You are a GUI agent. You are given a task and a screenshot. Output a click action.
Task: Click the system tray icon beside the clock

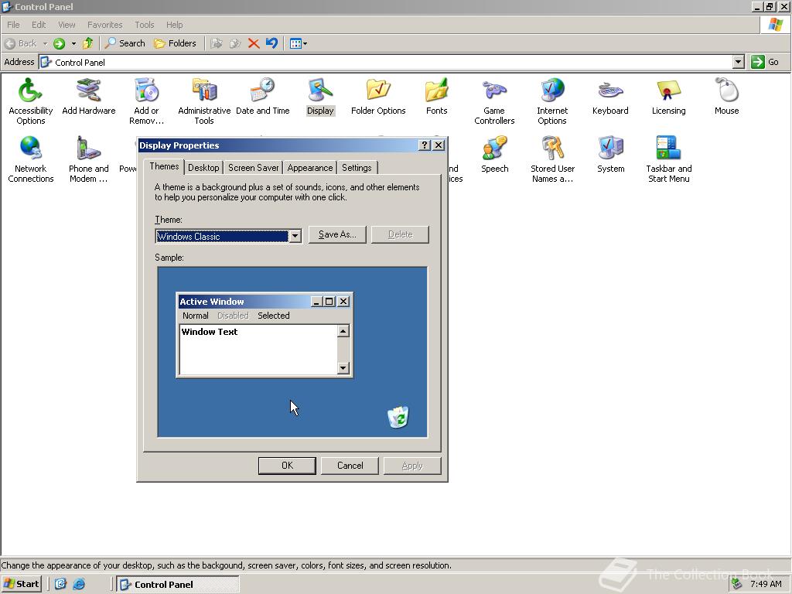(x=737, y=584)
